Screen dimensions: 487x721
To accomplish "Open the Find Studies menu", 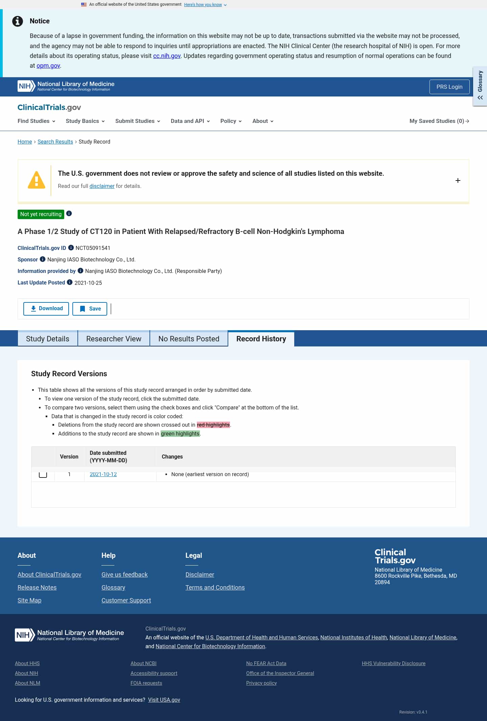I will pyautogui.click(x=37, y=121).
